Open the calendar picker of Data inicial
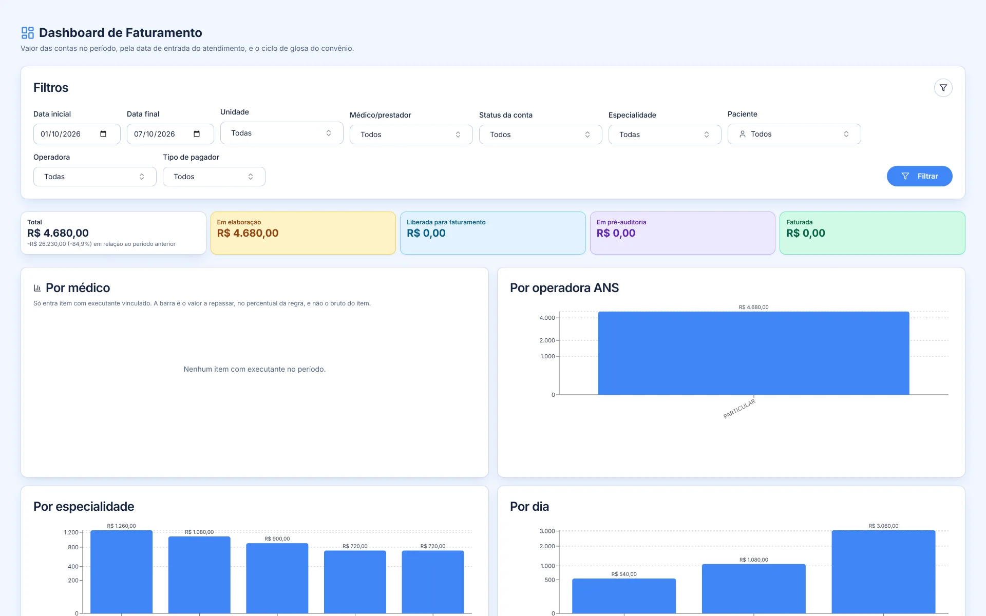This screenshot has width=986, height=616. tap(103, 134)
